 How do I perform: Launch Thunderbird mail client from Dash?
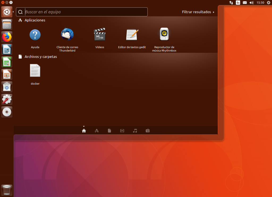(x=67, y=34)
